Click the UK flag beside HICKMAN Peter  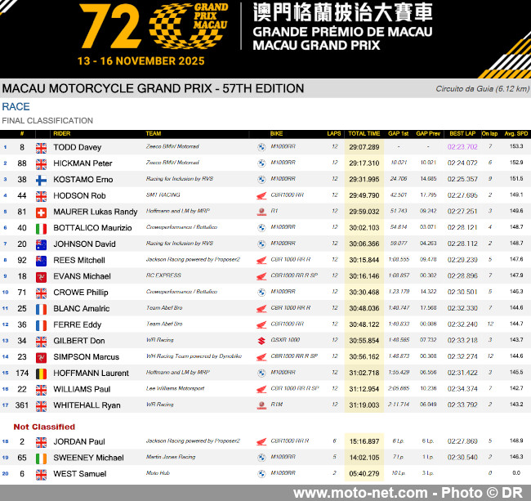(41, 164)
